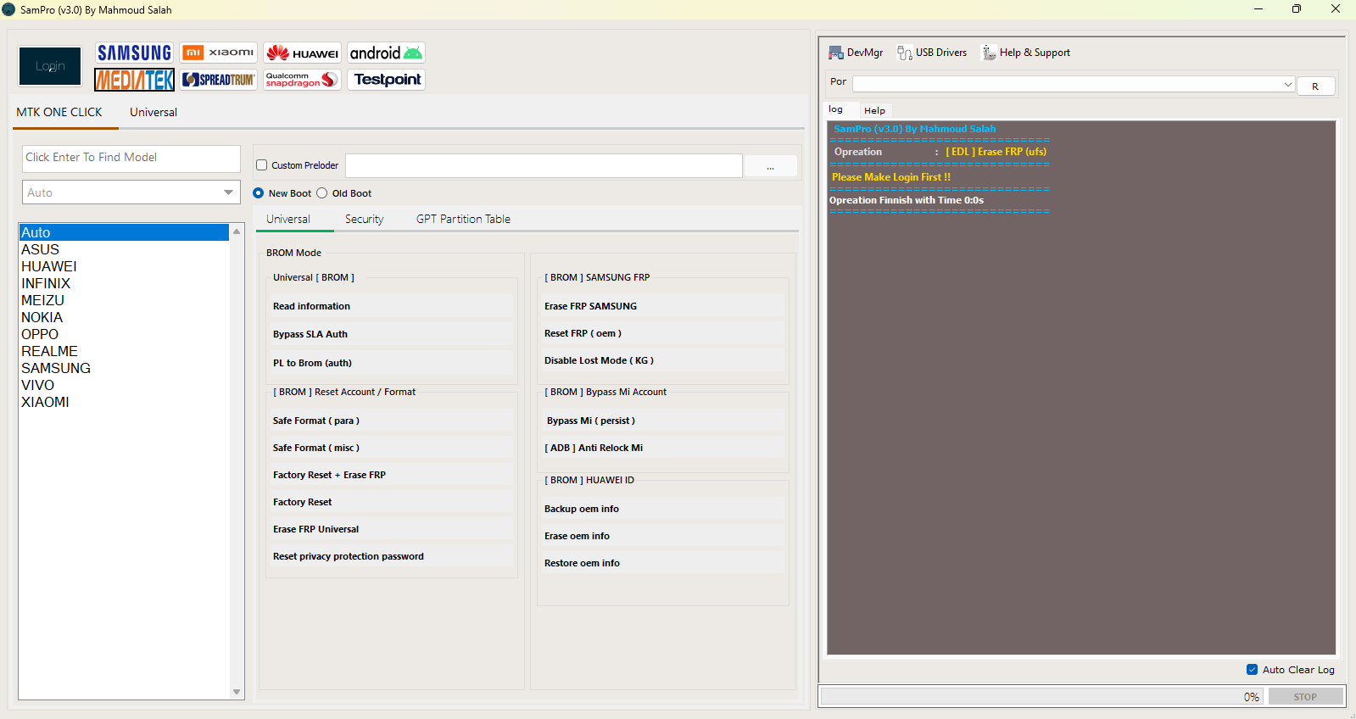Screen dimensions: 1356x719
Task: Click the Login logo button
Action: tap(50, 66)
